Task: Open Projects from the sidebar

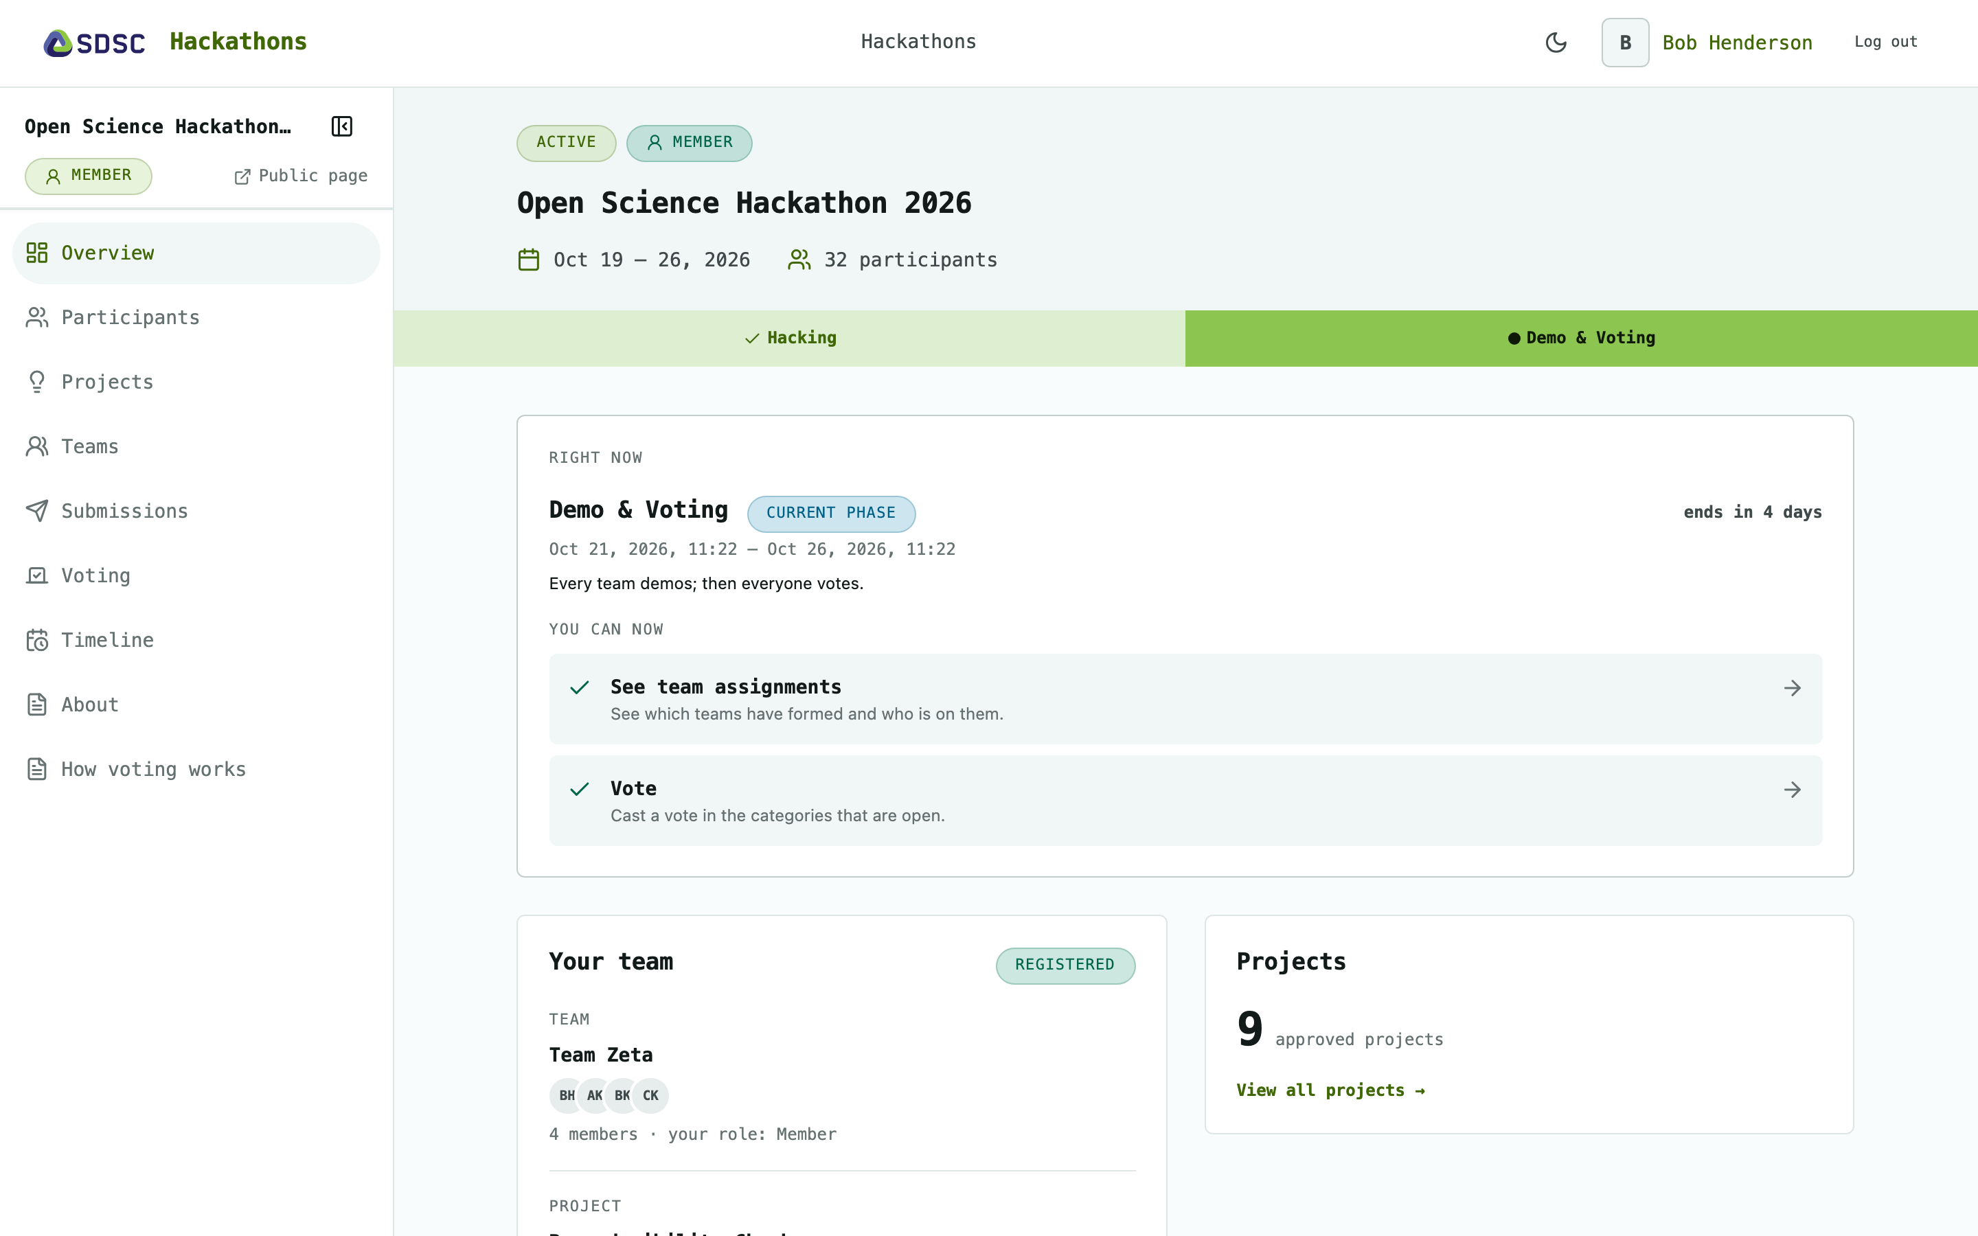Action: tap(196, 382)
